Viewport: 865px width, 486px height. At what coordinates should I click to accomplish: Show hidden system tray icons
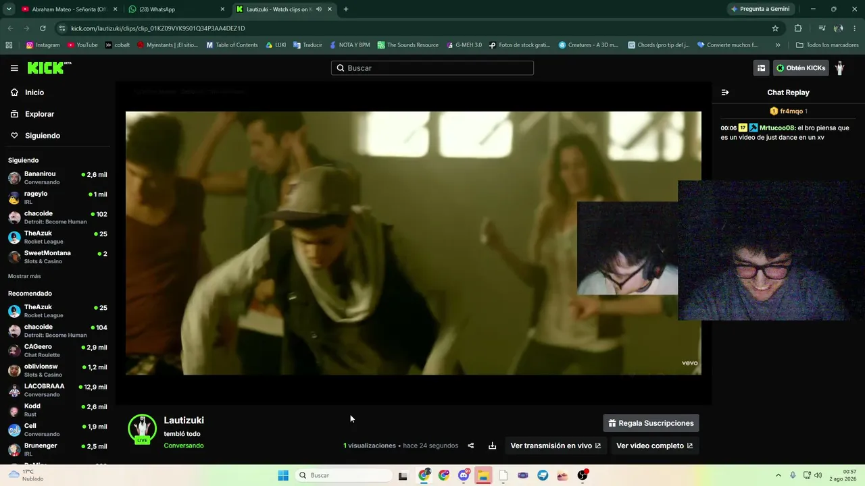(778, 475)
